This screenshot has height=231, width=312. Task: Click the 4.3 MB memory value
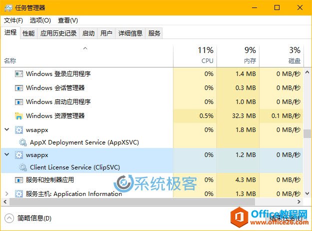pyautogui.click(x=245, y=180)
